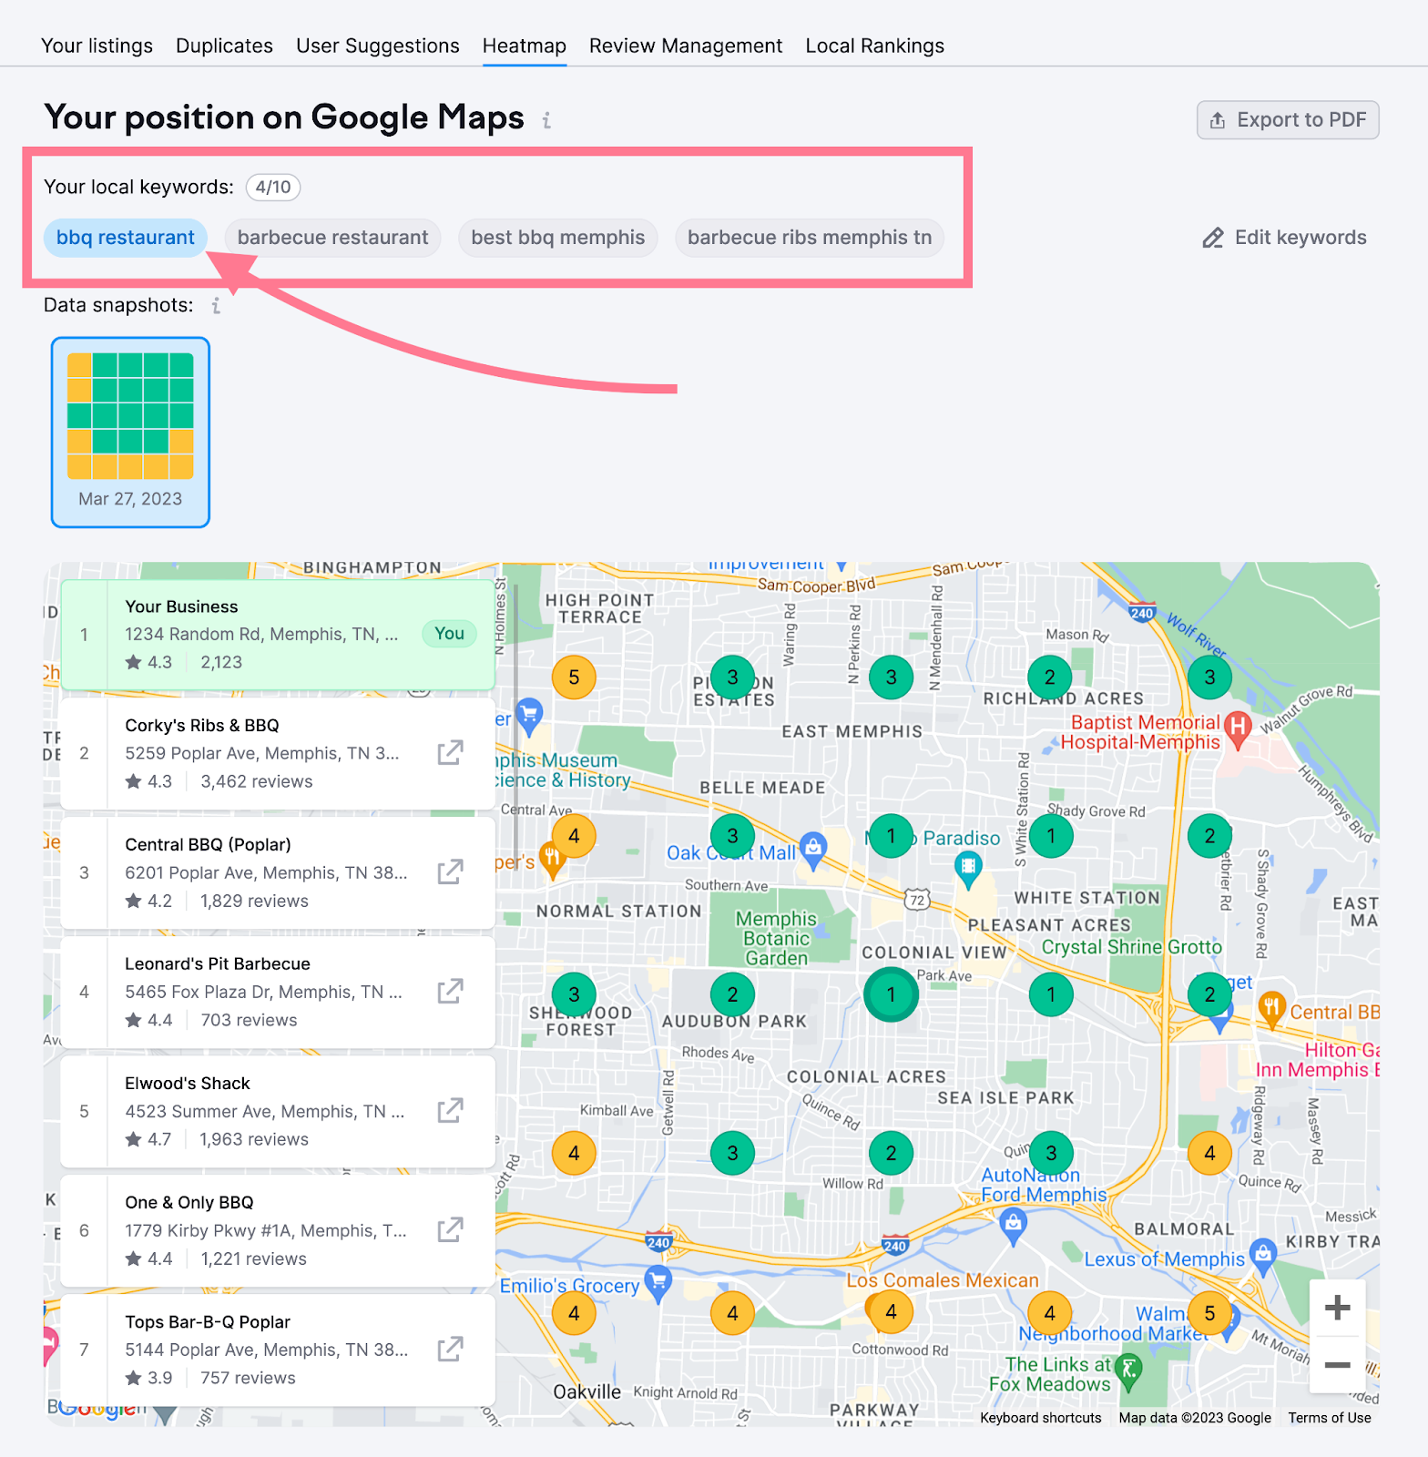Open the Your listings tab
This screenshot has height=1457, width=1428.
[97, 46]
